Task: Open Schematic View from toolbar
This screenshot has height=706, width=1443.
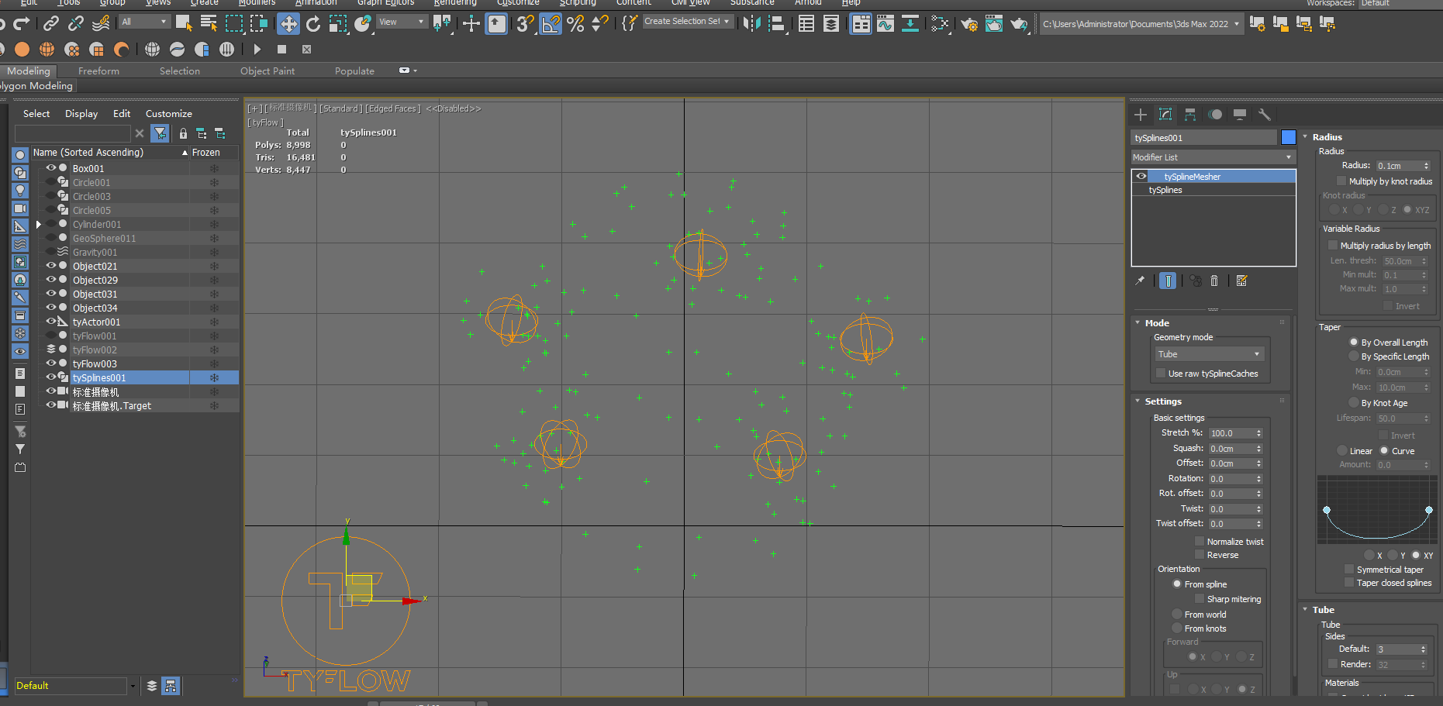Action: (x=910, y=24)
